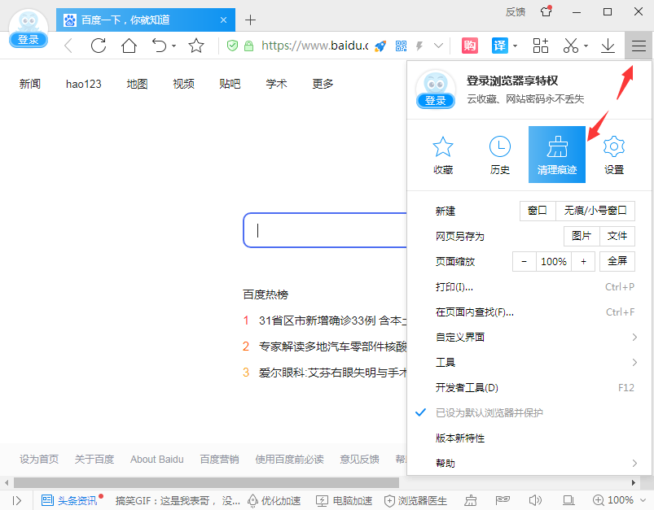Open the screenshot dropdown arrow

coord(586,46)
